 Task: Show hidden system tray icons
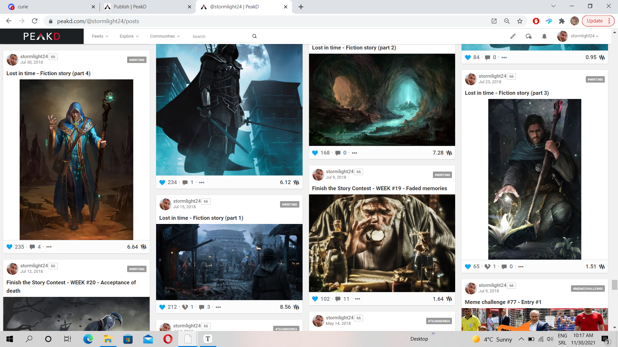(521, 339)
